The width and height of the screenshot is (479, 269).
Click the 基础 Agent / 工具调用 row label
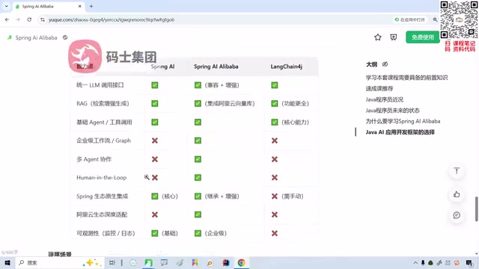point(104,123)
